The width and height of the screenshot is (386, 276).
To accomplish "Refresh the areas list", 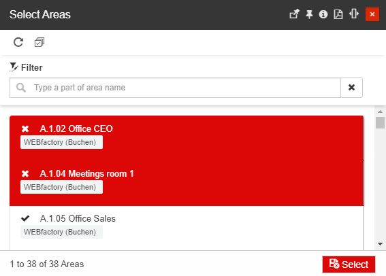I will tap(18, 42).
